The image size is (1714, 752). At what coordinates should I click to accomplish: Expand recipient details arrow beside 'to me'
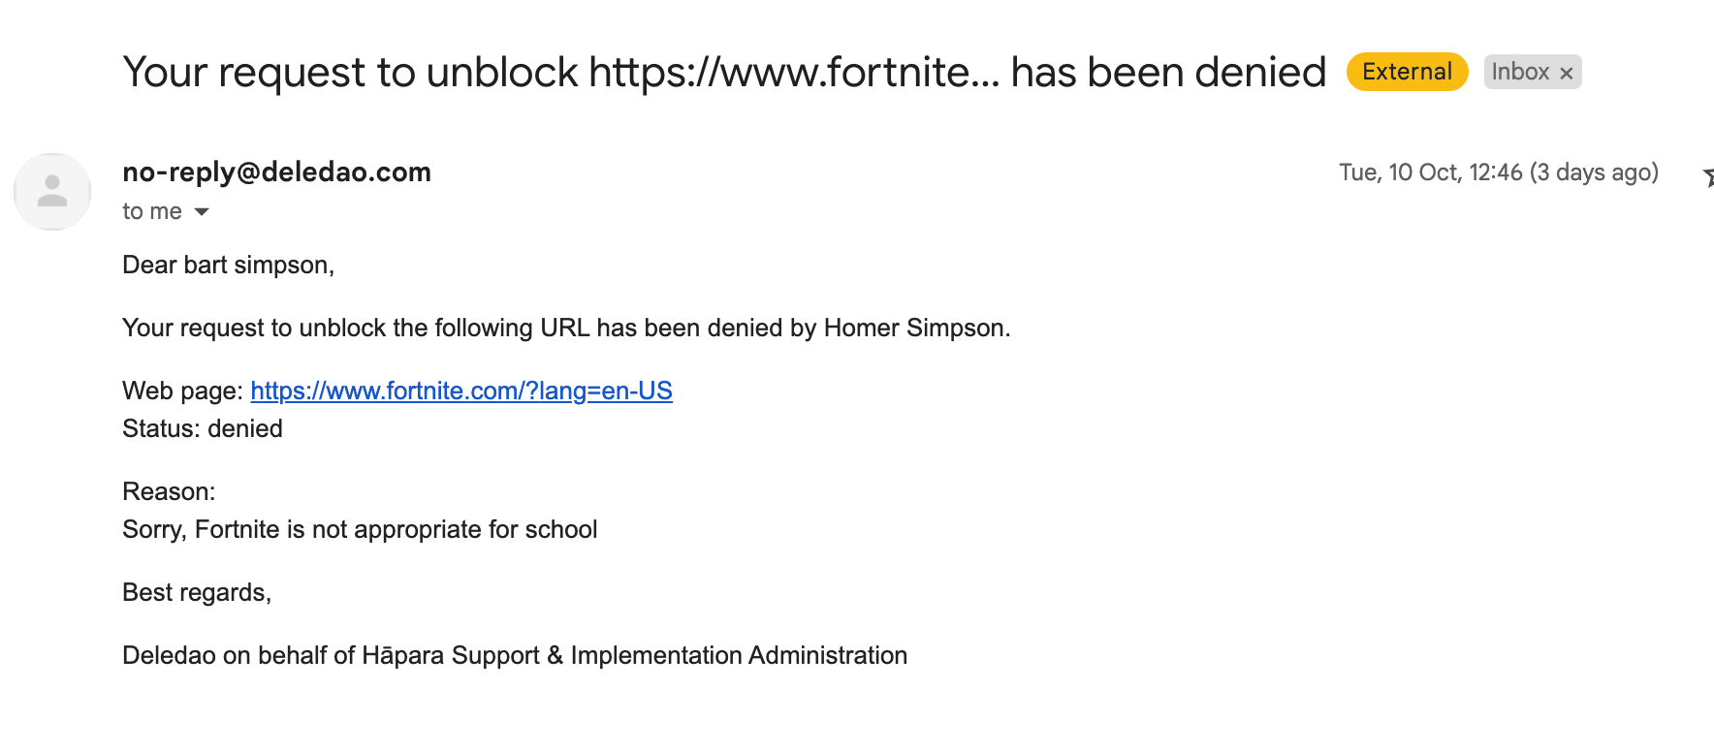pos(202,211)
